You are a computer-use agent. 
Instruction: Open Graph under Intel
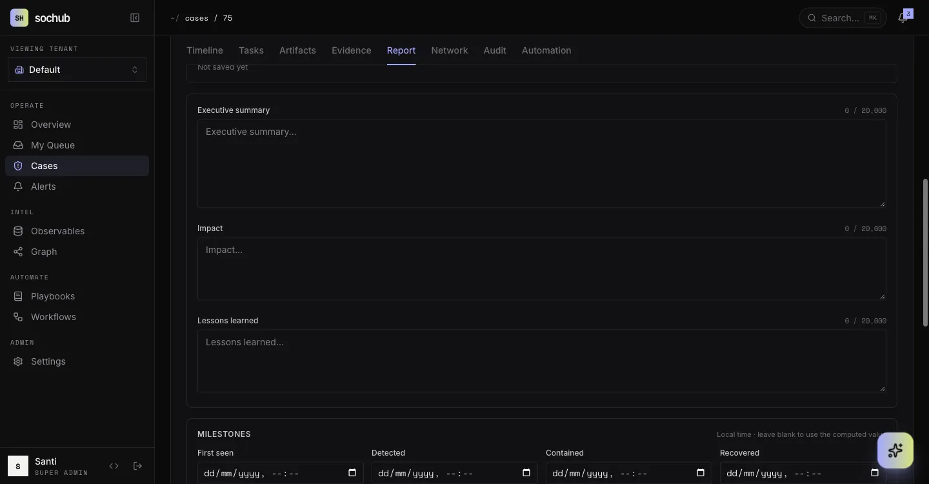point(77,252)
